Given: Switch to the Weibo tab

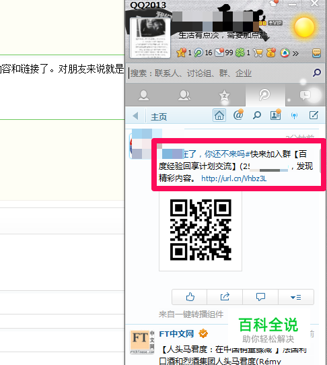Looking at the screenshot, I should click(264, 95).
